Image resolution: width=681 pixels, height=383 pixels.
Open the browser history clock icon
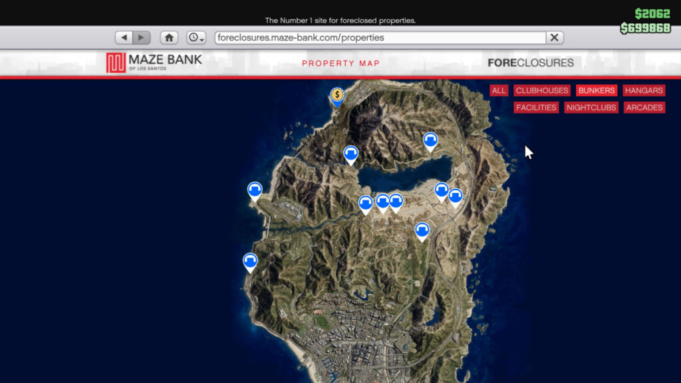point(193,37)
